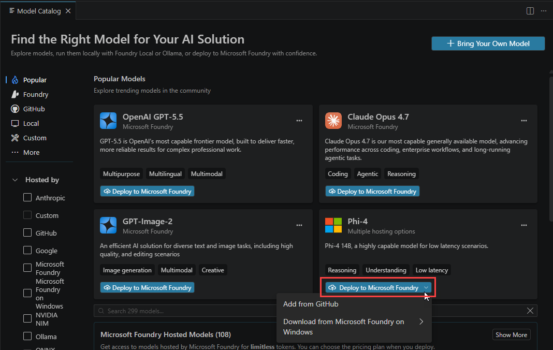Screen dimensions: 553x350
Task: Open more options for Claude Opus 4.7 card
Action: click(x=523, y=121)
